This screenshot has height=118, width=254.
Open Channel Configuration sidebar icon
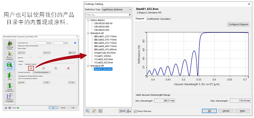pyautogui.click(x=9, y=87)
